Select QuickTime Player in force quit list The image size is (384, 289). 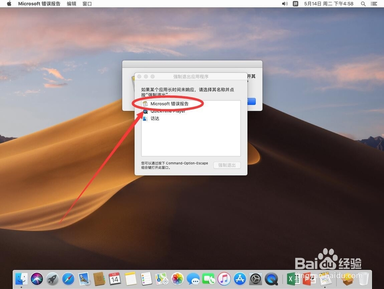click(x=191, y=111)
